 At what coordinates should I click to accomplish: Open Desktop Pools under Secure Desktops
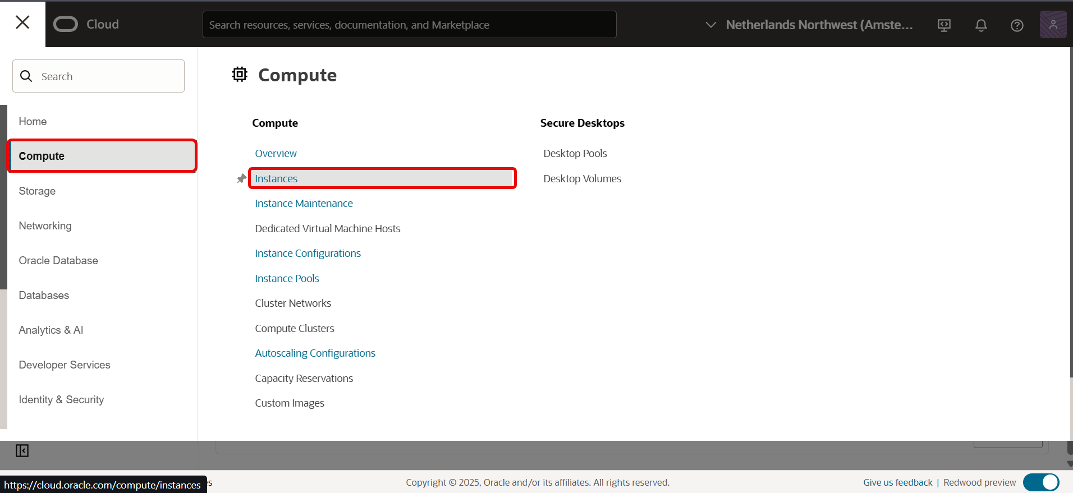click(x=575, y=153)
